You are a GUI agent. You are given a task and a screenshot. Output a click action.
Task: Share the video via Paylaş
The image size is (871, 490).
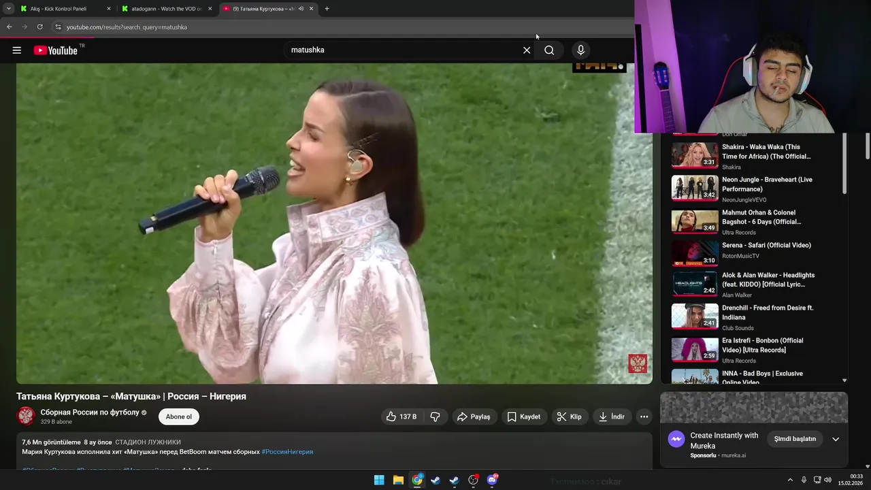(x=474, y=416)
